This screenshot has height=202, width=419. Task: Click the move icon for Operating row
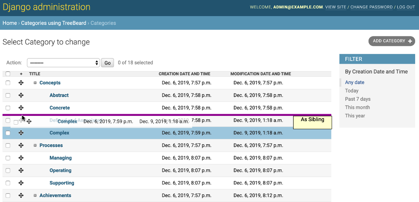(21, 170)
